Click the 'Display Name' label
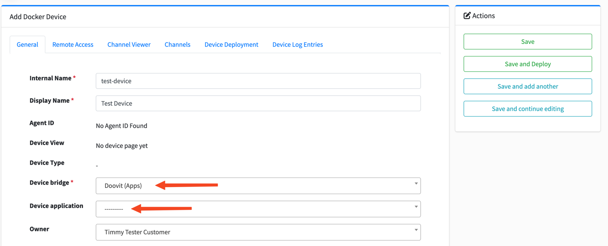 [49, 100]
